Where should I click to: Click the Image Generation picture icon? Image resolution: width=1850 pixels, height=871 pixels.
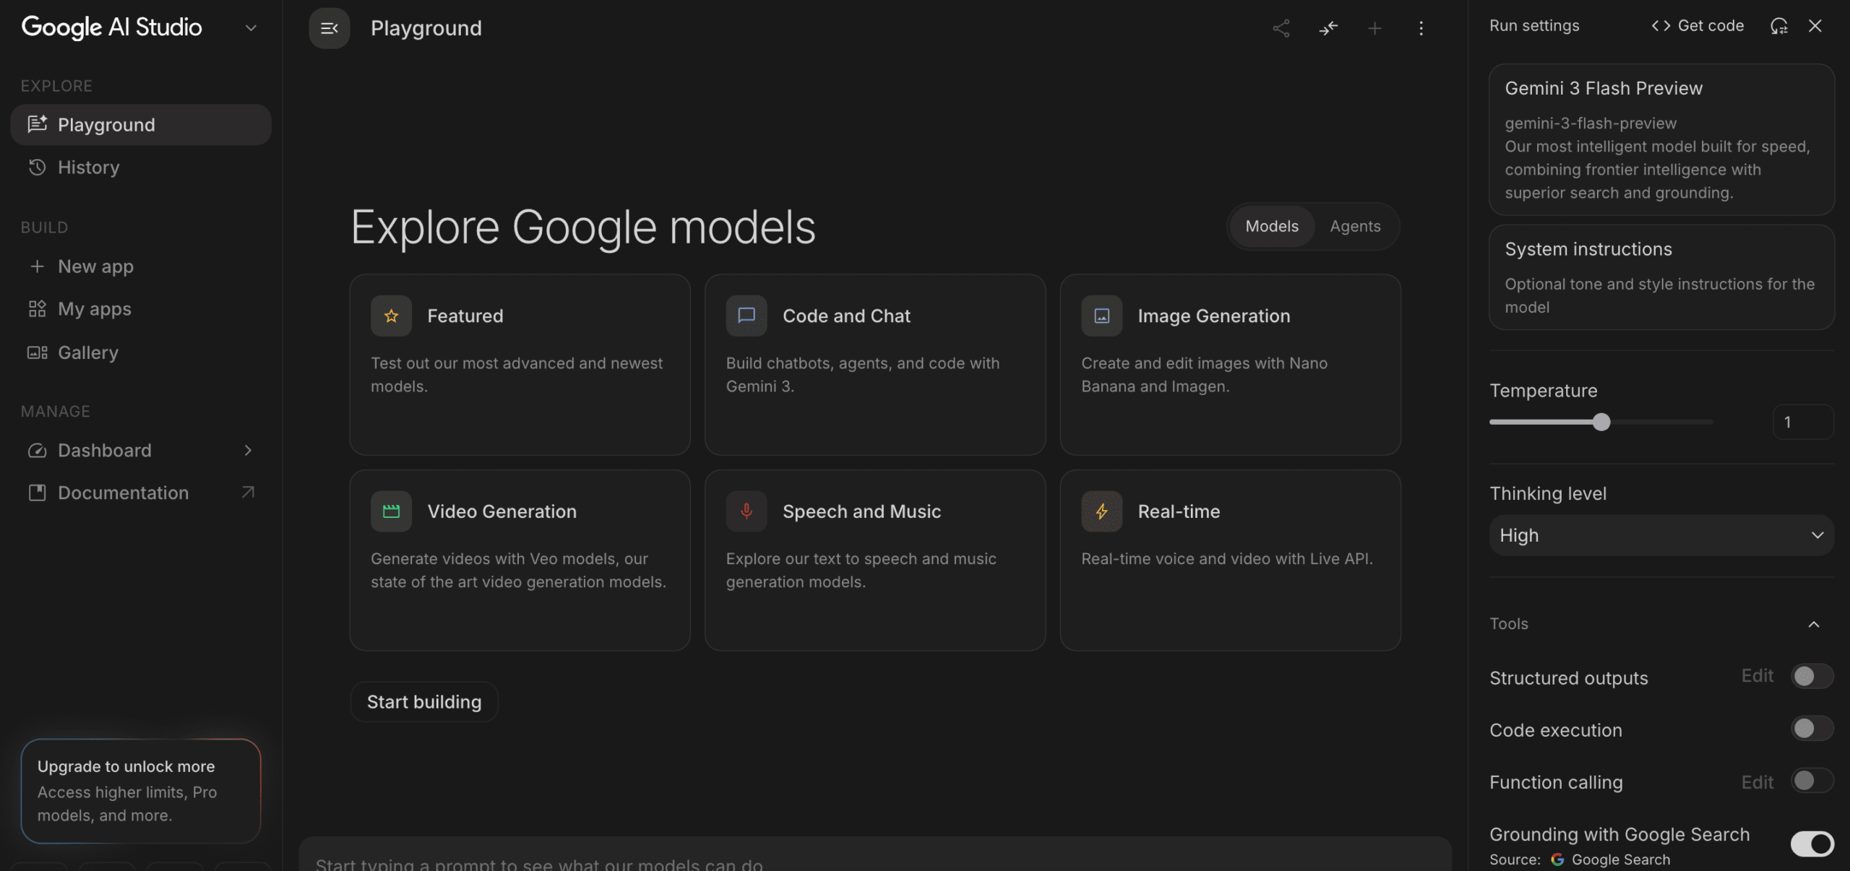pos(1101,316)
